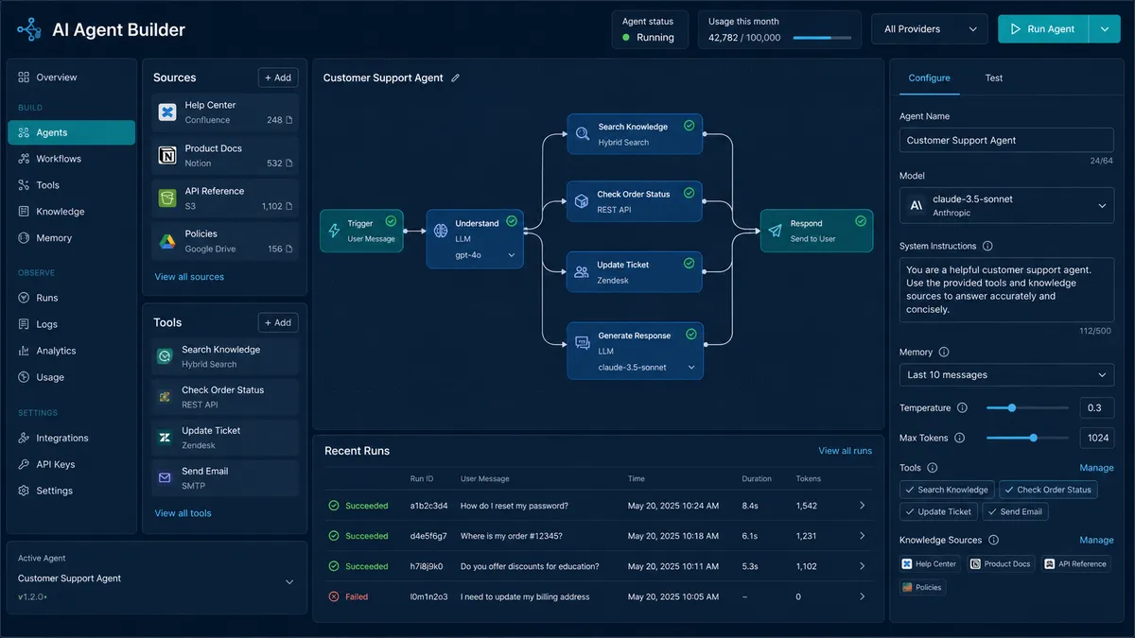
Task: Click the lightning bolt icon on Trigger node
Action: [x=334, y=231]
